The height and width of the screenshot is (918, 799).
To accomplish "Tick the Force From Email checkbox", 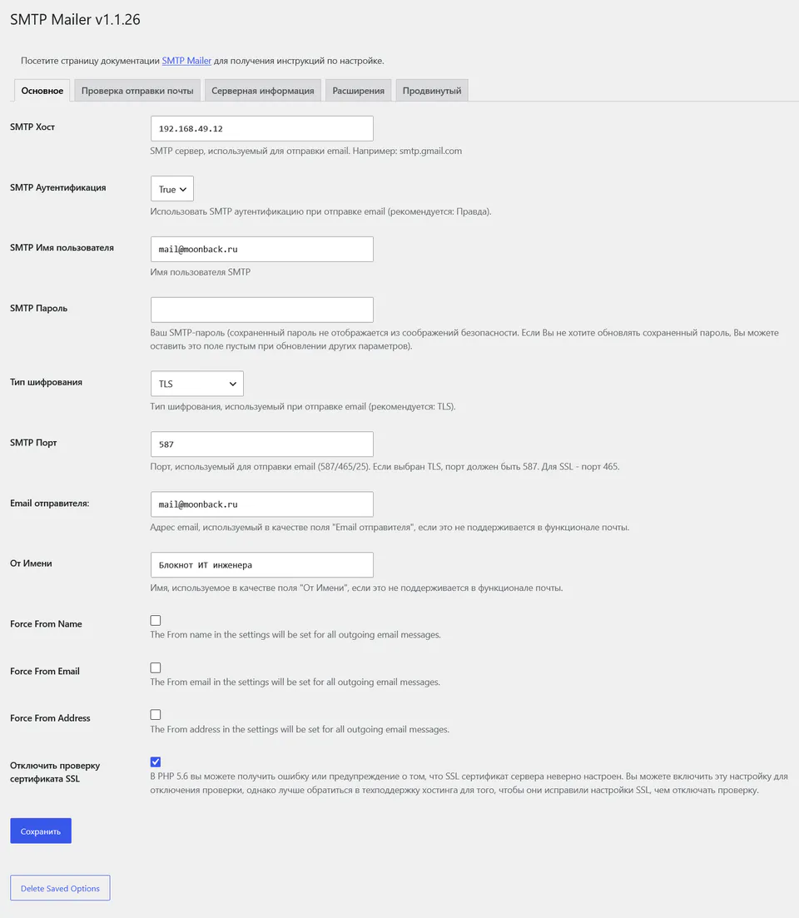I will click(155, 667).
